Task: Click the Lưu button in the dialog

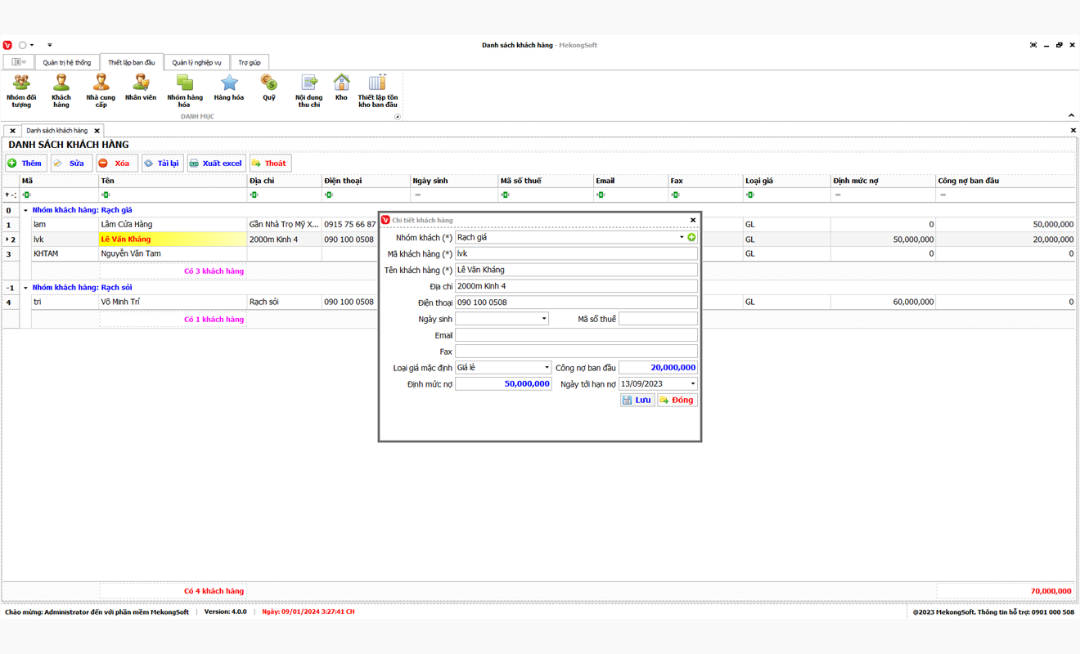Action: 637,401
